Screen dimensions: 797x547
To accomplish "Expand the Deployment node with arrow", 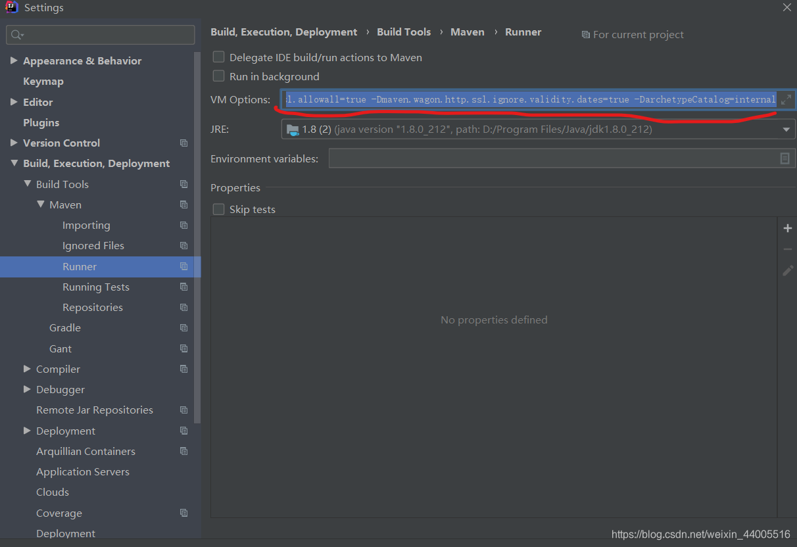I will pos(27,431).
